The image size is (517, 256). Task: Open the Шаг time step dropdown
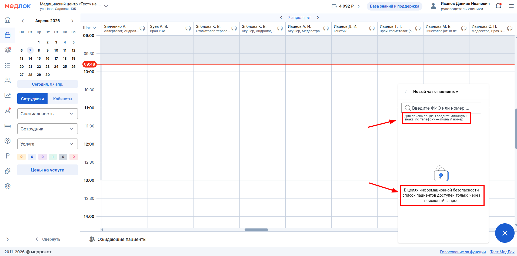(x=89, y=28)
